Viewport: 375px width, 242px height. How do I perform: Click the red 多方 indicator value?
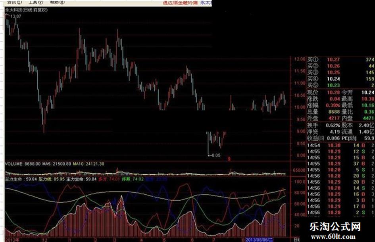pos(109,179)
